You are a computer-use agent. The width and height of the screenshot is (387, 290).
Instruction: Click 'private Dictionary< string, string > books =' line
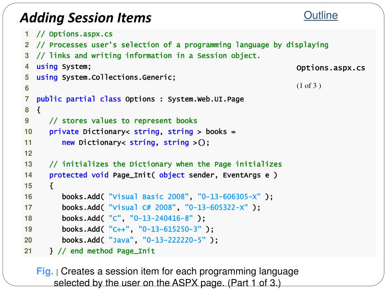pos(142,132)
